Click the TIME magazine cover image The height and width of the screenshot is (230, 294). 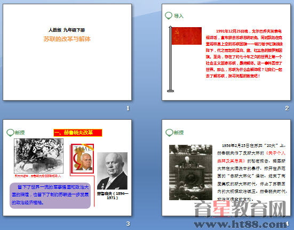coord(82,159)
